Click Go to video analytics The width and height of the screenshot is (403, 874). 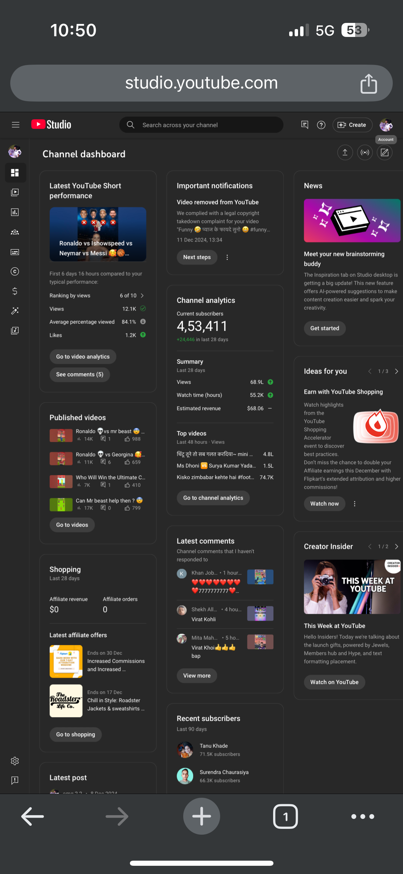coord(83,357)
